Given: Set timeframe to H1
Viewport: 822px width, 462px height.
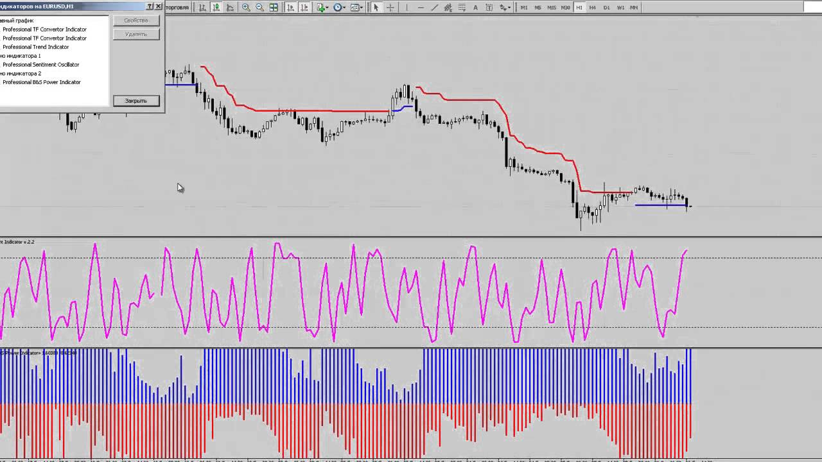Looking at the screenshot, I should coord(579,8).
